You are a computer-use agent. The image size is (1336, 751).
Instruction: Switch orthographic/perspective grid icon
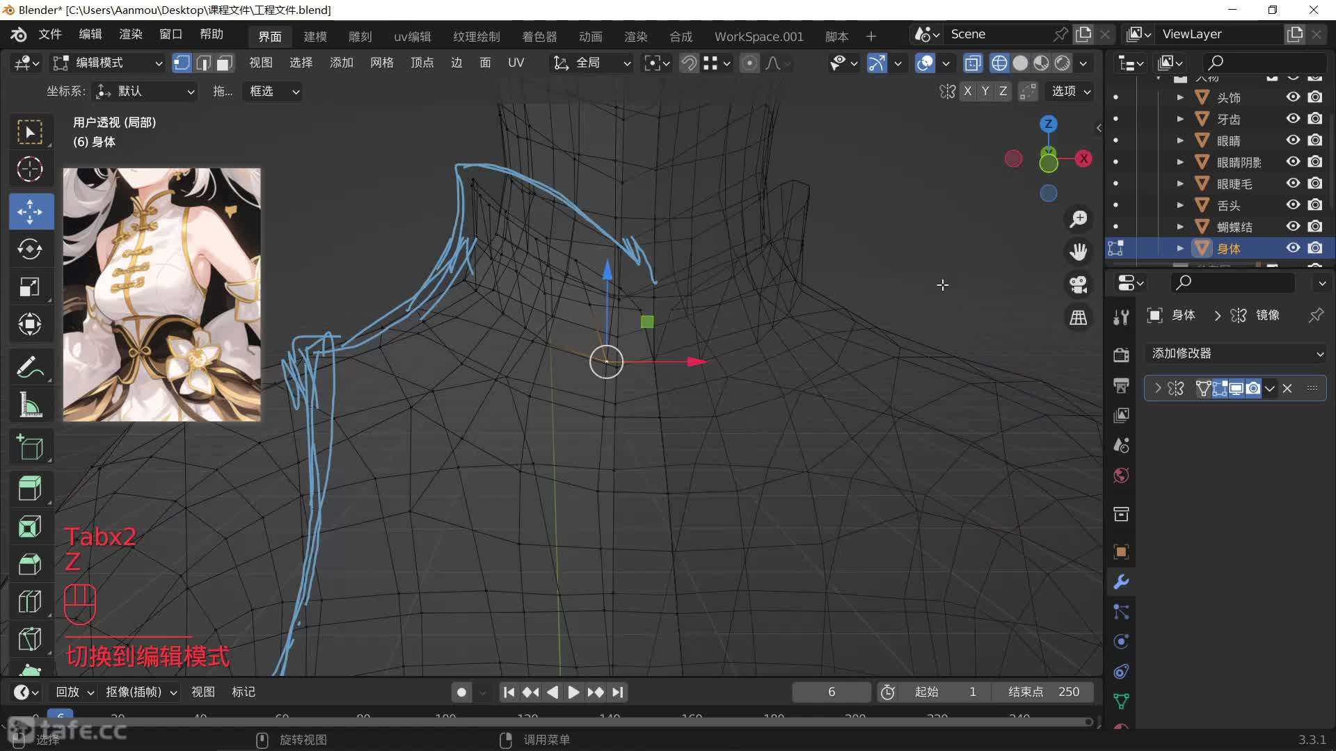1079,318
